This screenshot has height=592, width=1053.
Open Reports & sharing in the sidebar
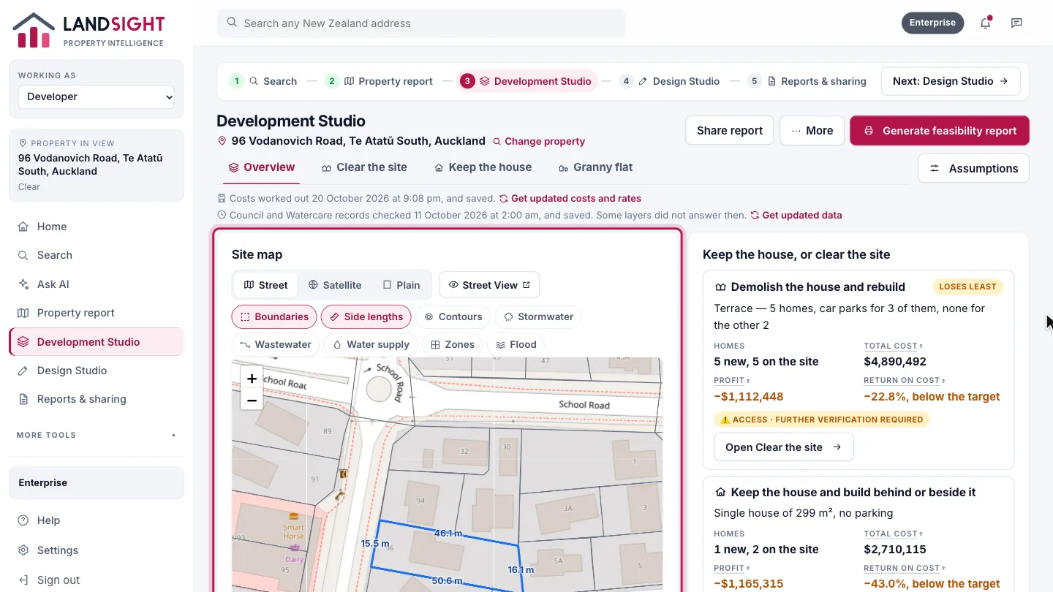tap(96, 399)
